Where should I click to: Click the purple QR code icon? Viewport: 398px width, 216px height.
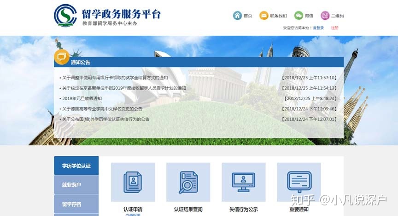[x=325, y=16]
